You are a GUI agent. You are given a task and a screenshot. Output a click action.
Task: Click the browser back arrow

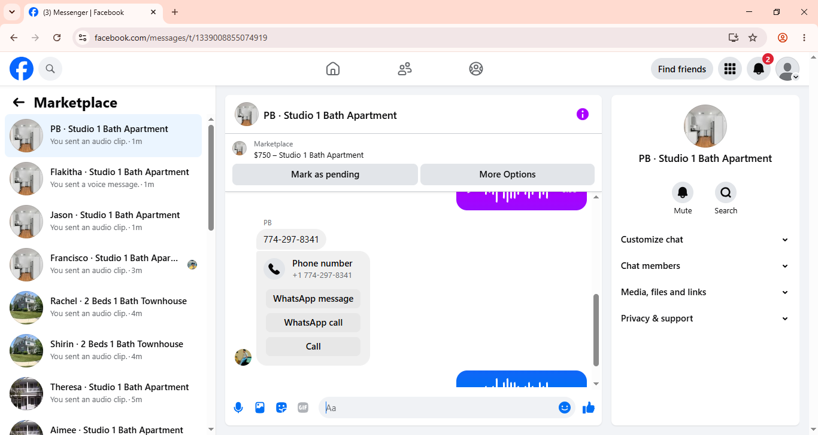pyautogui.click(x=14, y=38)
